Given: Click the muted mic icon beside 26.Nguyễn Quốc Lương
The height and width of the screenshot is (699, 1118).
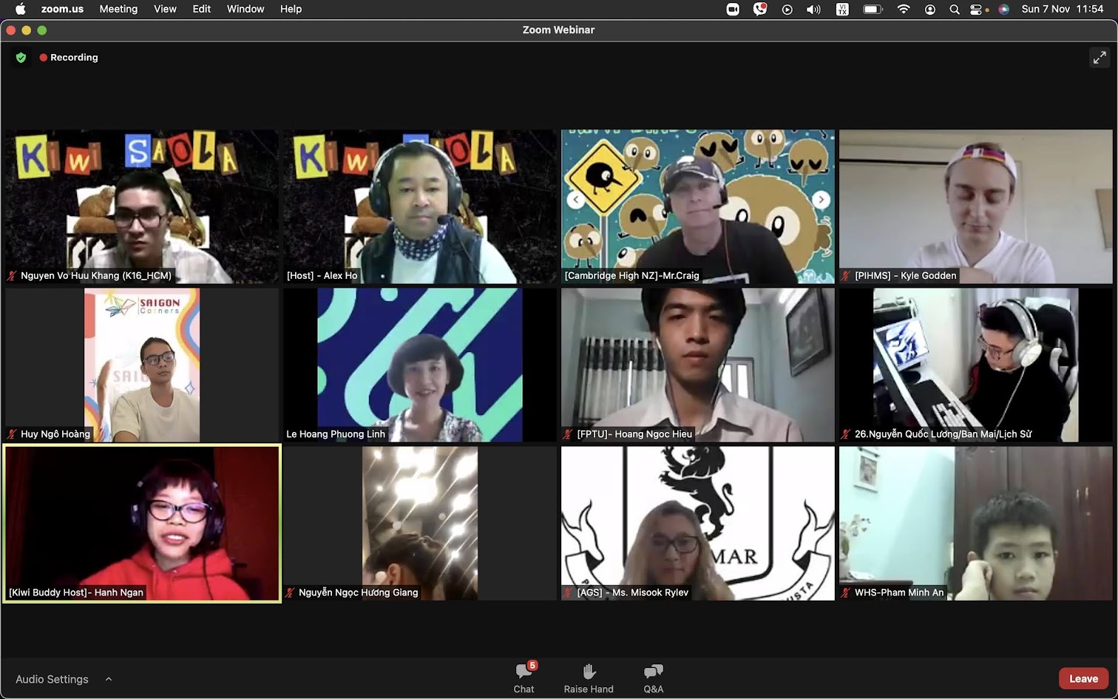Looking at the screenshot, I should (846, 434).
